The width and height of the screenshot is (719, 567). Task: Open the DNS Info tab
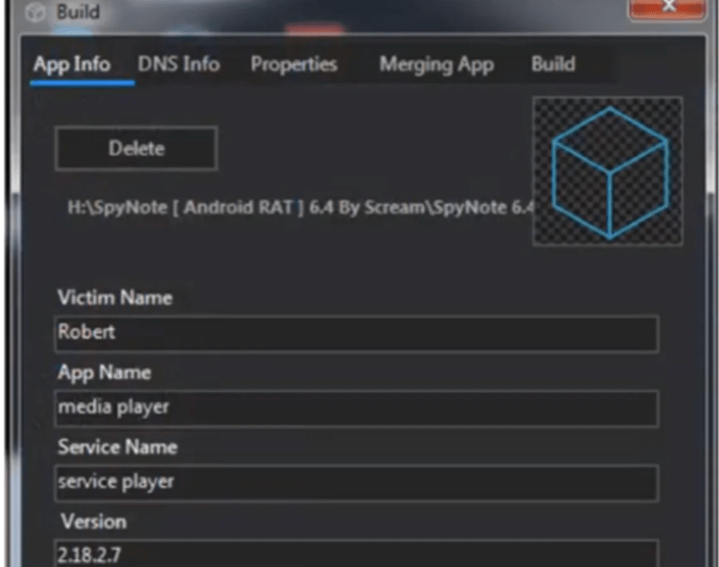(x=179, y=64)
